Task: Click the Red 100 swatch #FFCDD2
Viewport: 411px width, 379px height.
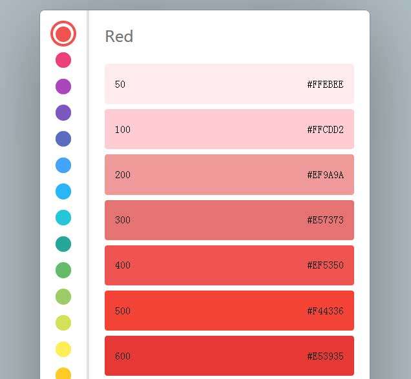Action: point(229,129)
